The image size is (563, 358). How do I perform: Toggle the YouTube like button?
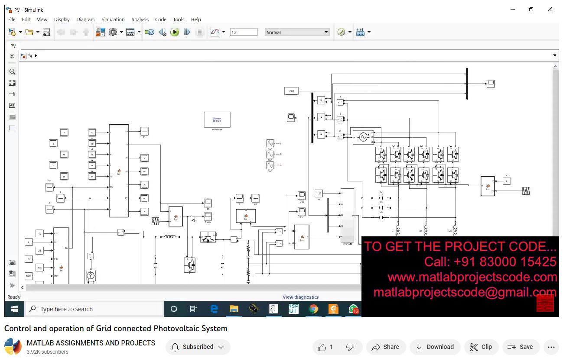pos(325,347)
